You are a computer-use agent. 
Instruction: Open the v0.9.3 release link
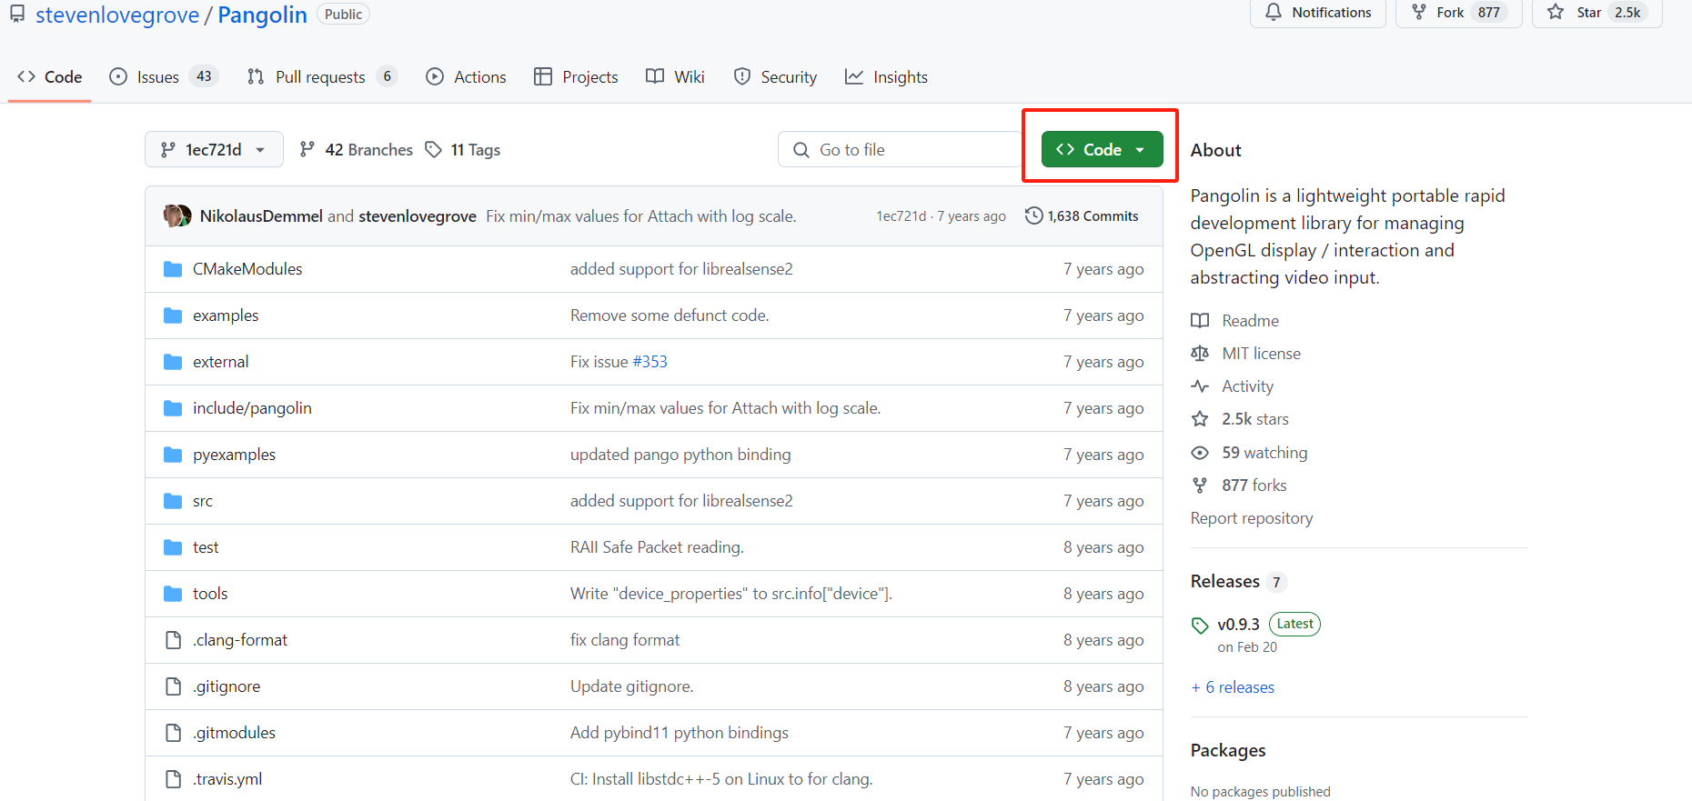coord(1238,625)
